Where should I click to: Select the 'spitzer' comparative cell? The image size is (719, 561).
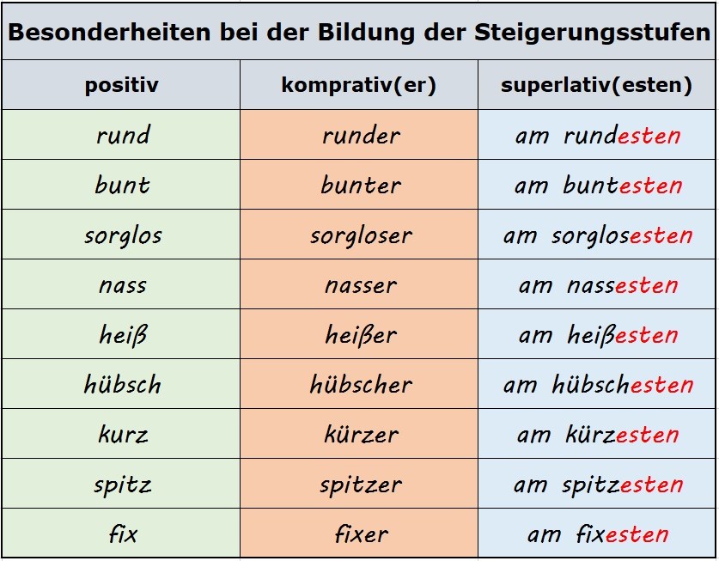[360, 484]
